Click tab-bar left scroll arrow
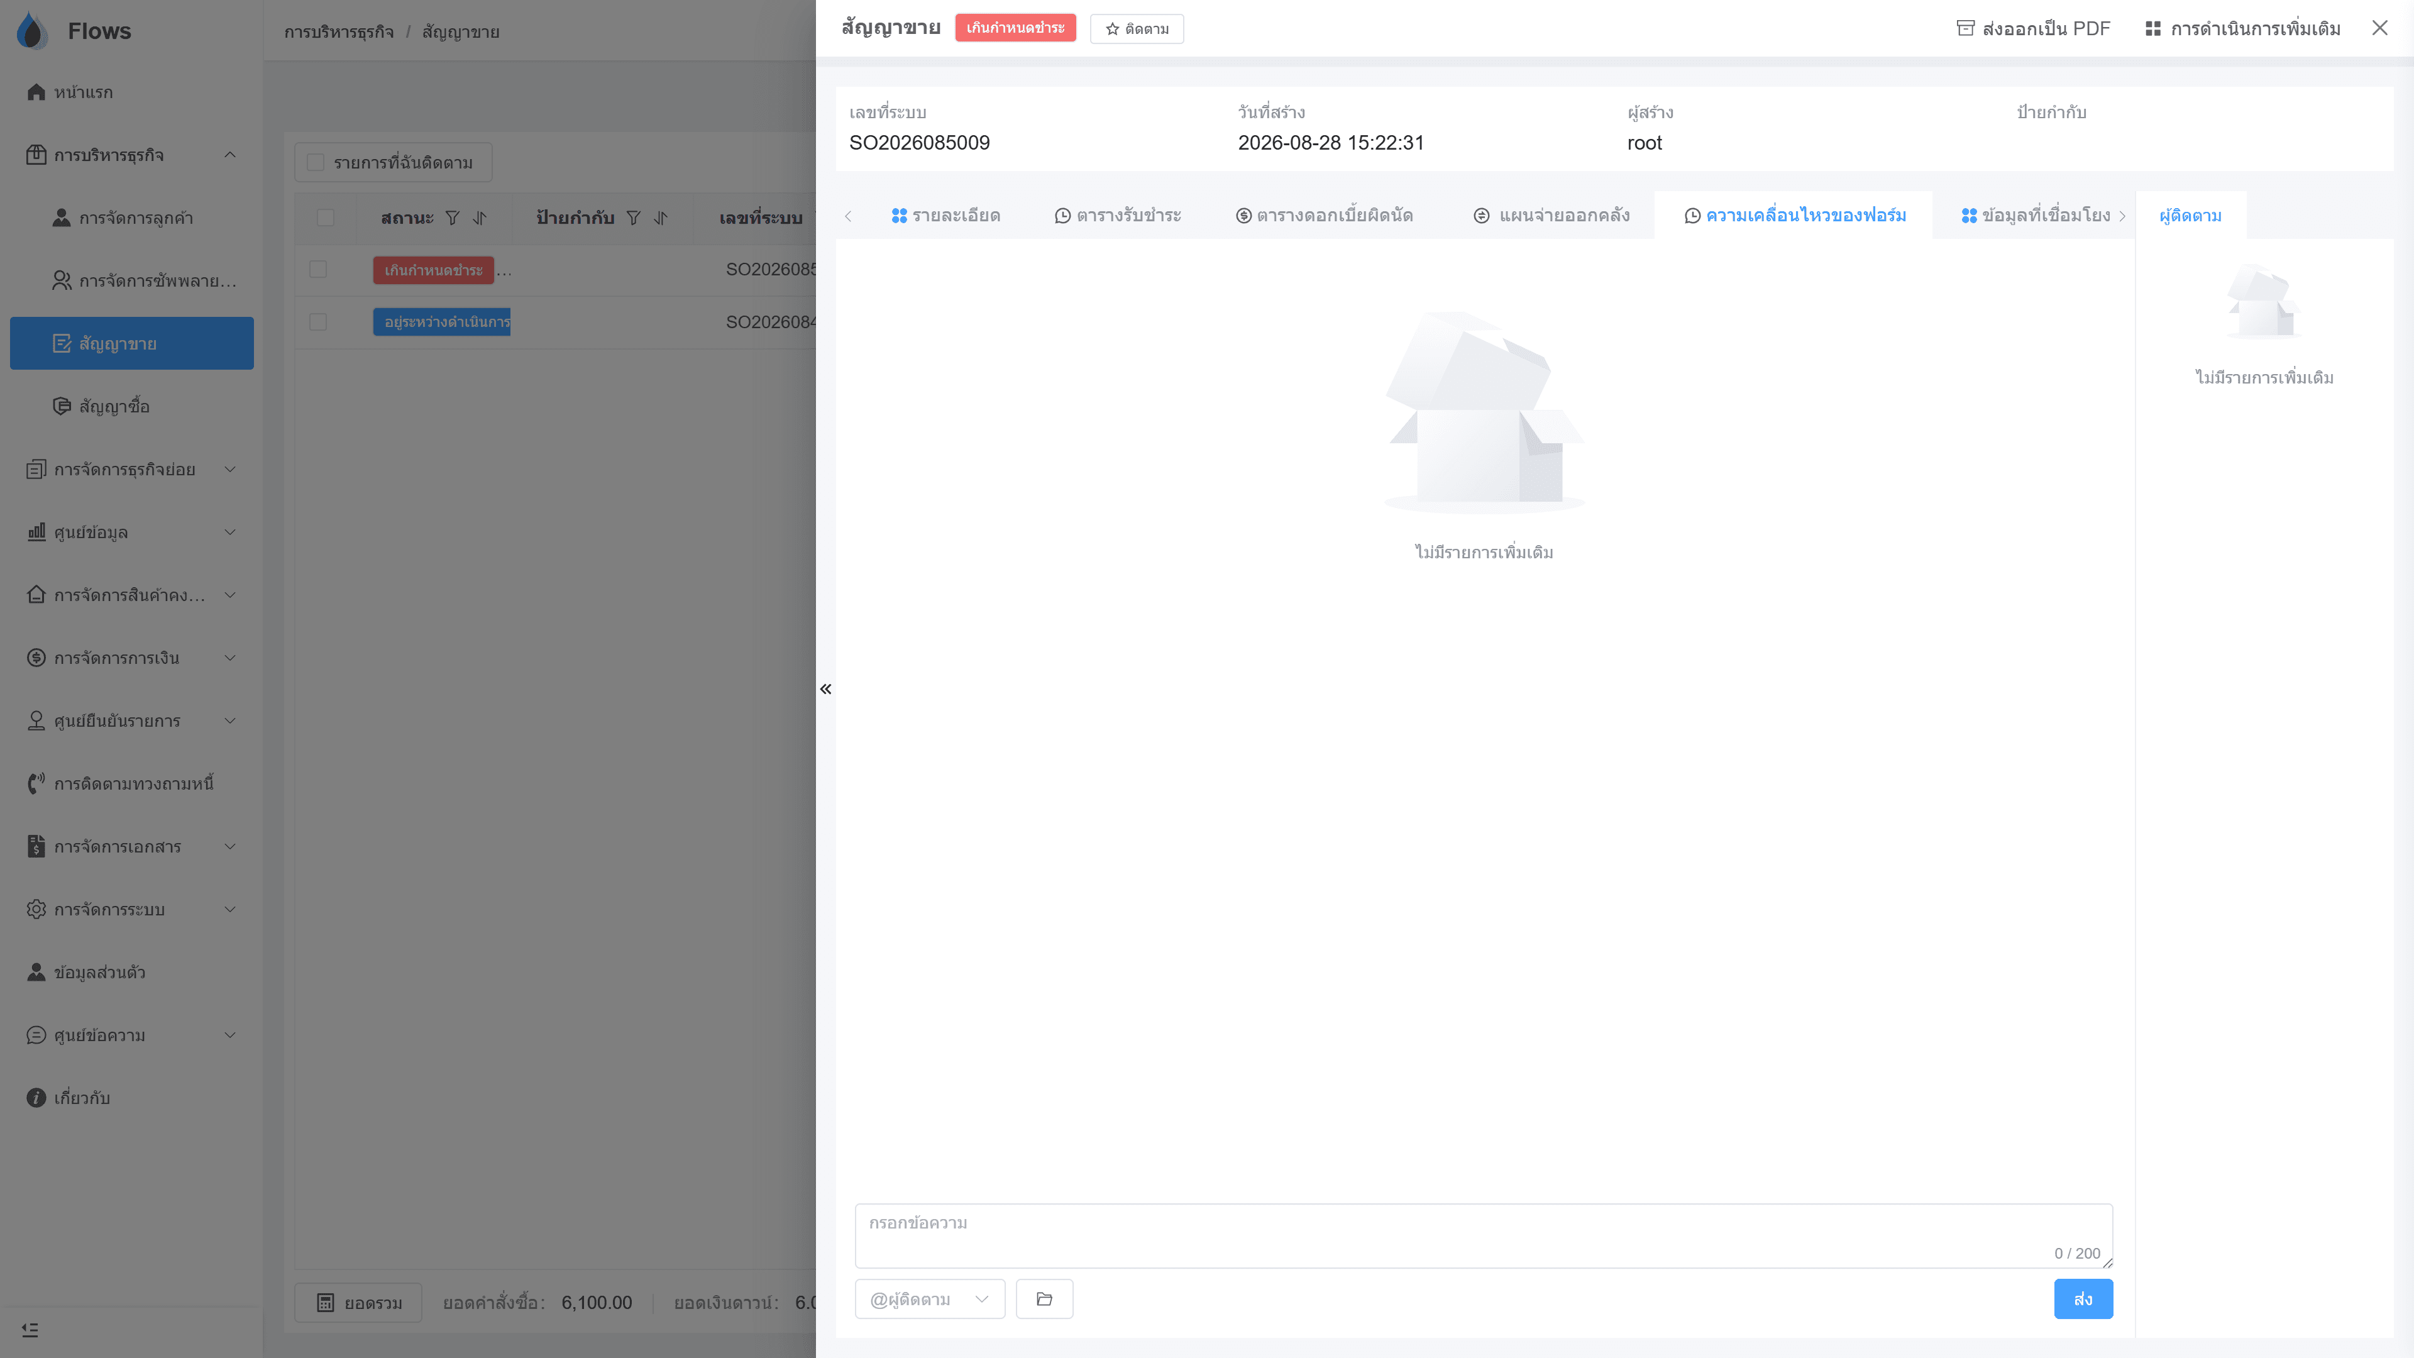 [x=848, y=216]
